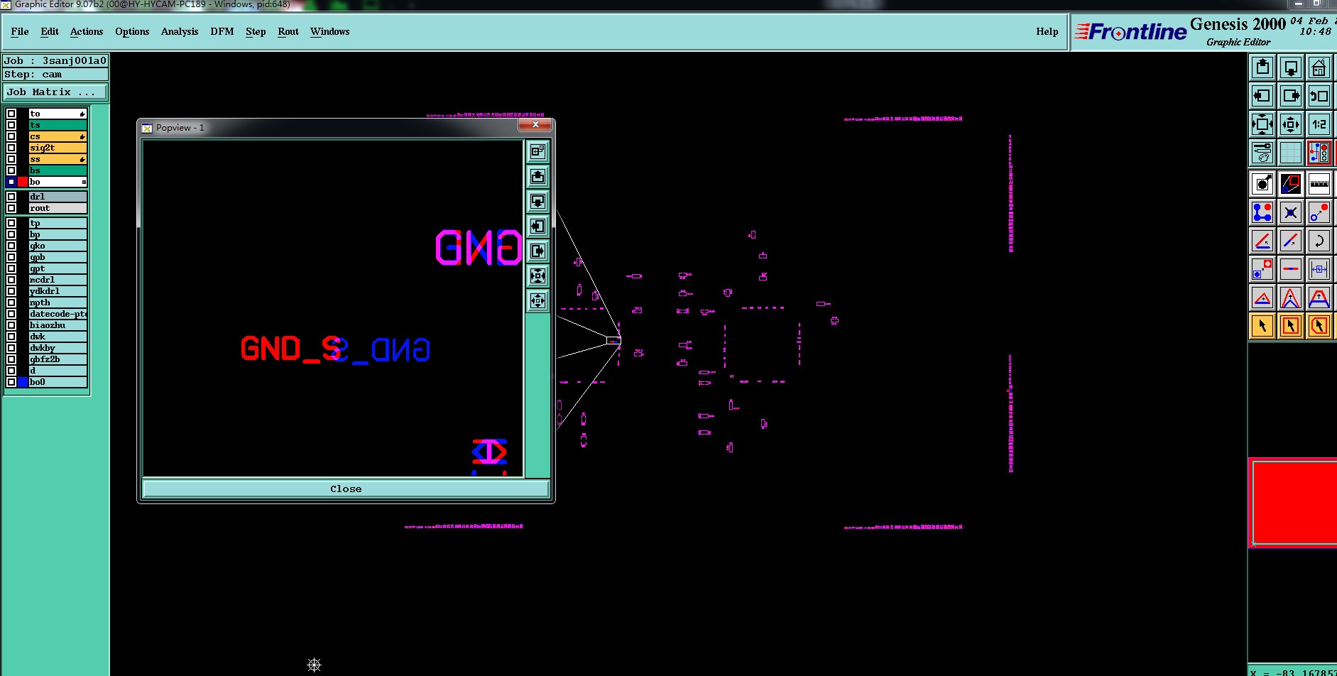
Task: Click the red color swatch of layer bo
Action: (23, 182)
